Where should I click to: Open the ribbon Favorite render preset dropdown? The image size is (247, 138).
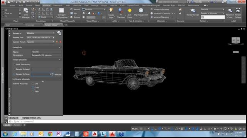tap(213, 9)
